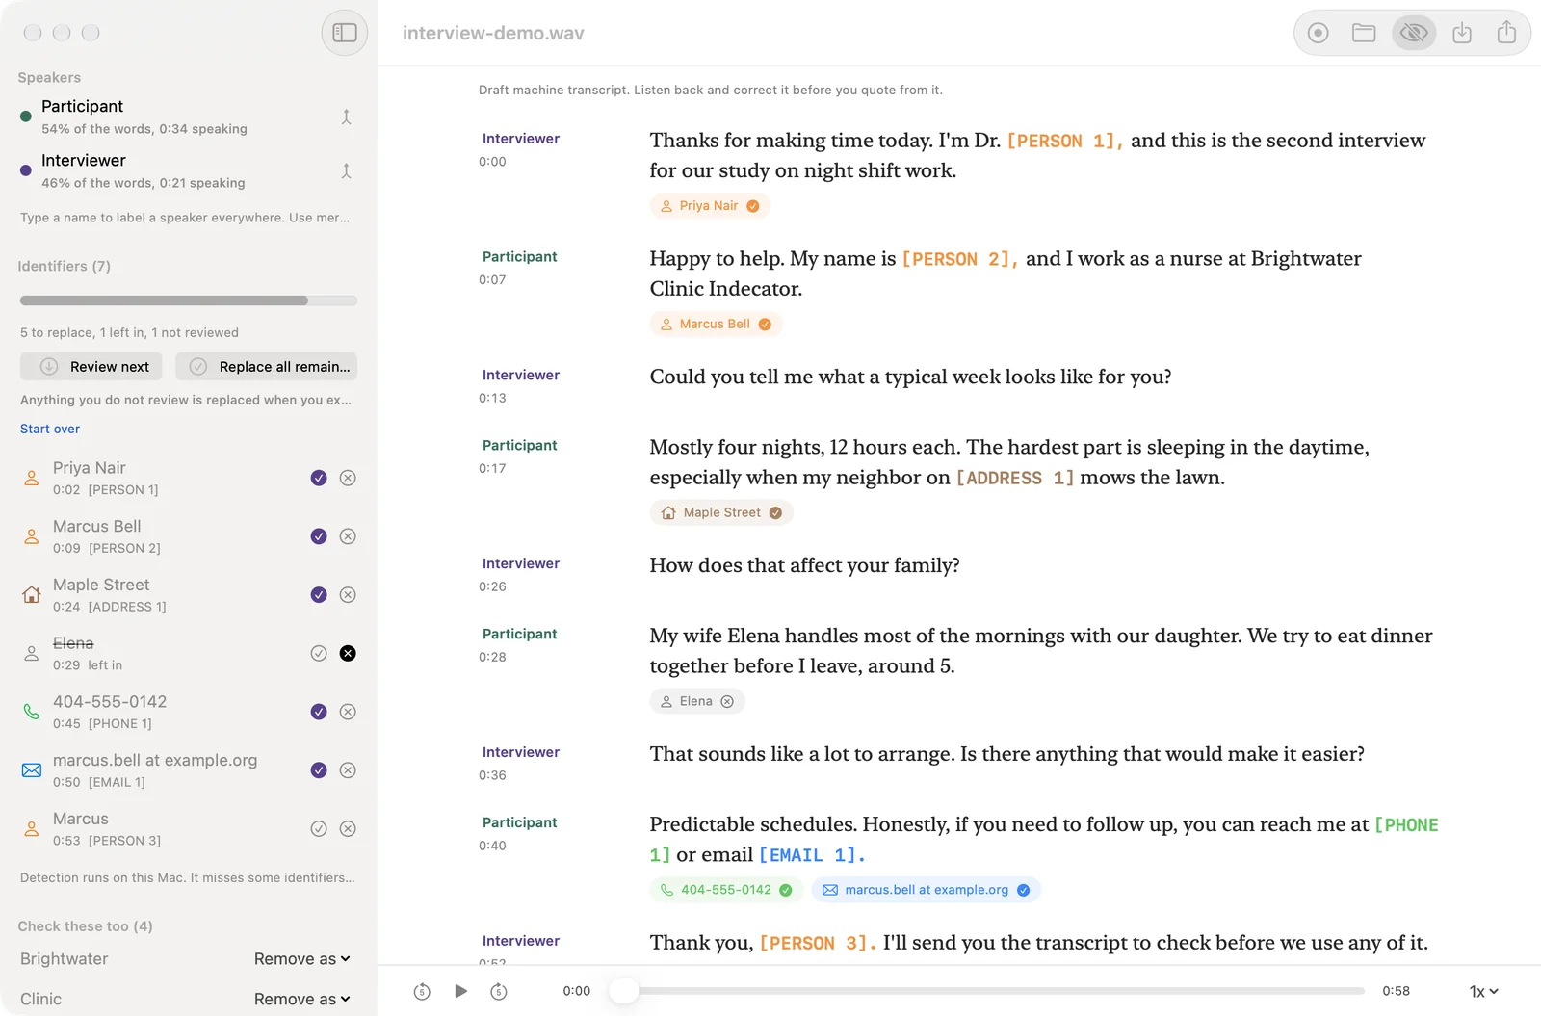This screenshot has height=1016, width=1541.
Task: Click the play button
Action: pos(460,991)
